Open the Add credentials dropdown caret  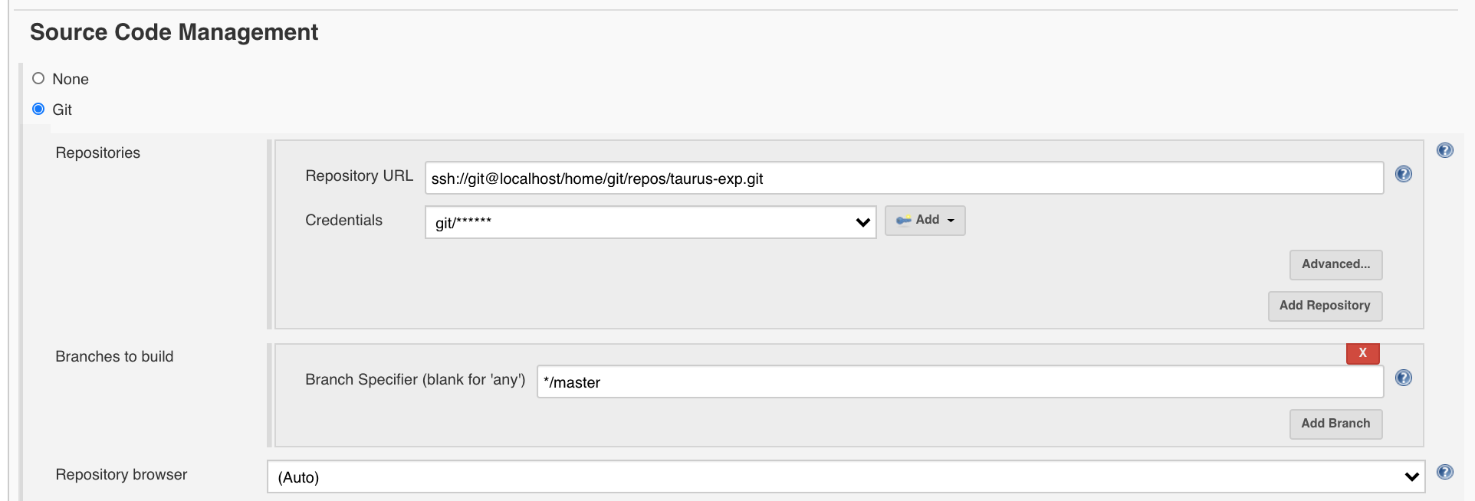(951, 221)
